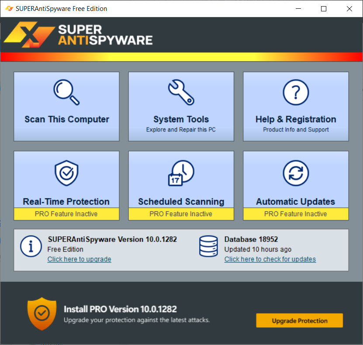Select the Automatic Updates title
The height and width of the screenshot is (345, 363).
click(x=295, y=201)
